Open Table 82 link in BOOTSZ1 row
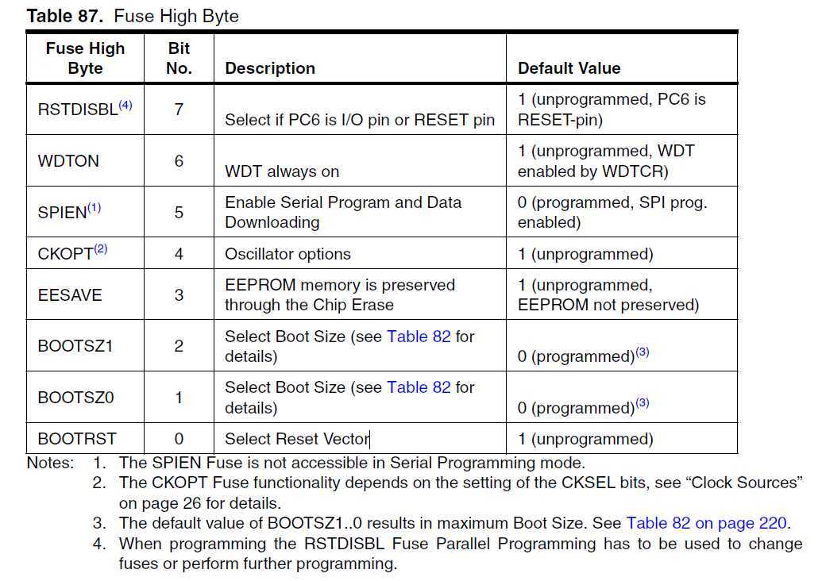This screenshot has width=822, height=581. point(419,337)
